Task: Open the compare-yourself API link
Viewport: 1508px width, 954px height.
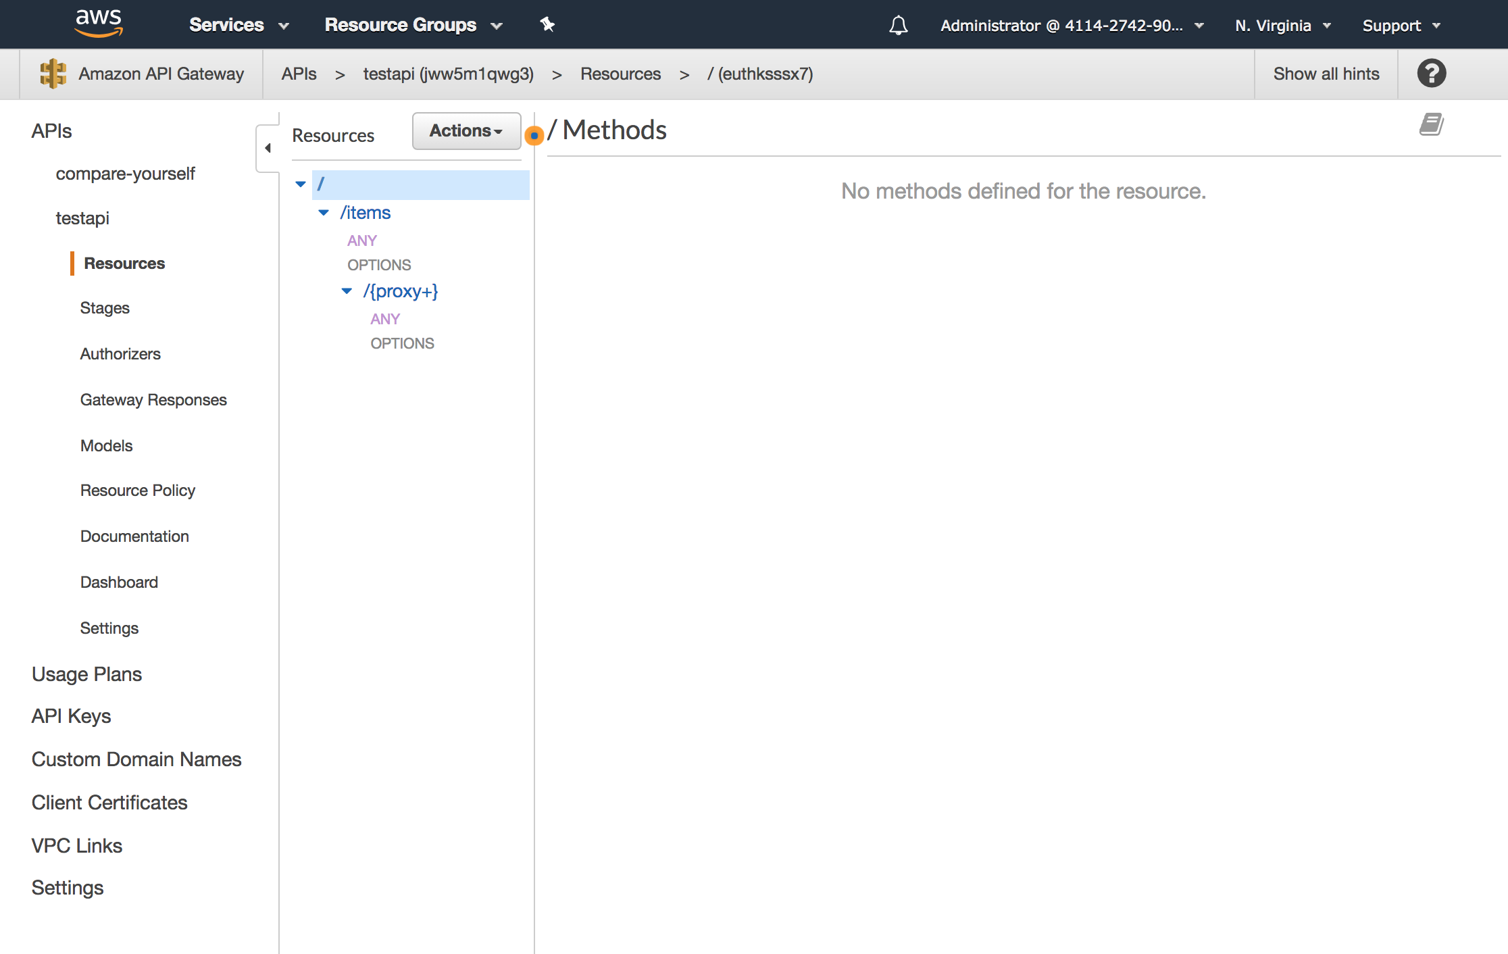Action: point(125,174)
